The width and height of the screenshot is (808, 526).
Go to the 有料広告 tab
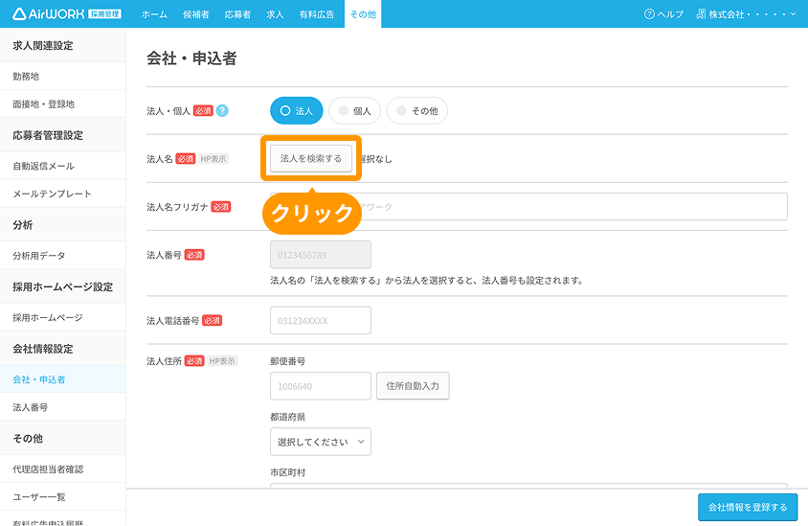pyautogui.click(x=316, y=14)
